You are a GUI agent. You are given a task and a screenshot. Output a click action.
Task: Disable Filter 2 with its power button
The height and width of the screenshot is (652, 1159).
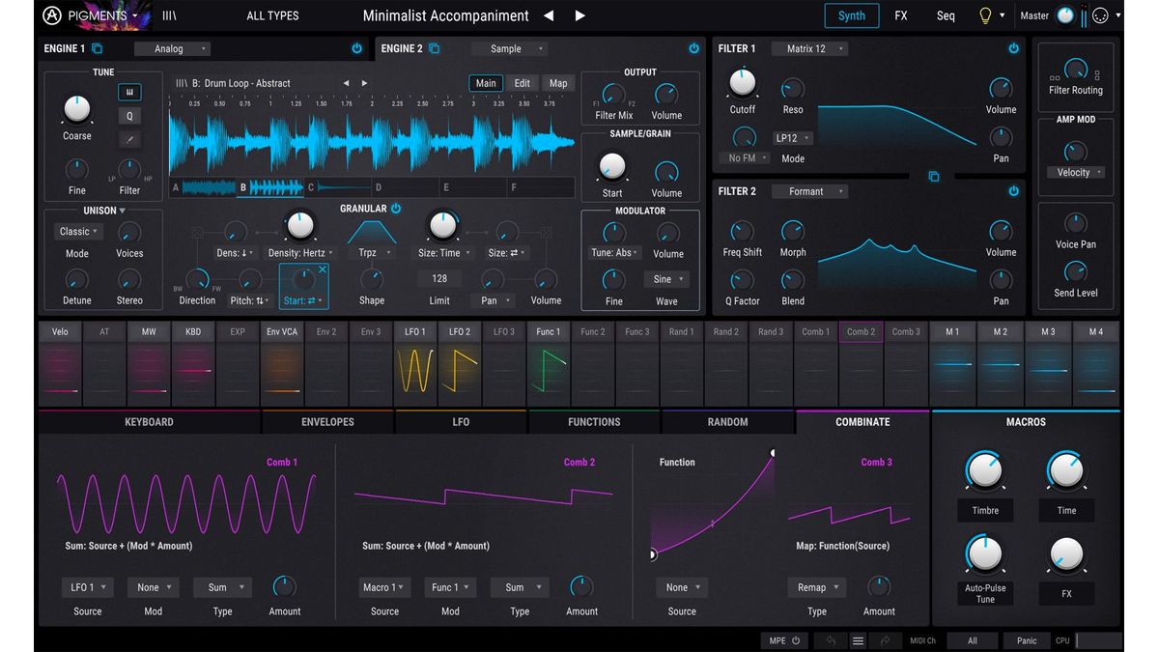coord(1013,191)
